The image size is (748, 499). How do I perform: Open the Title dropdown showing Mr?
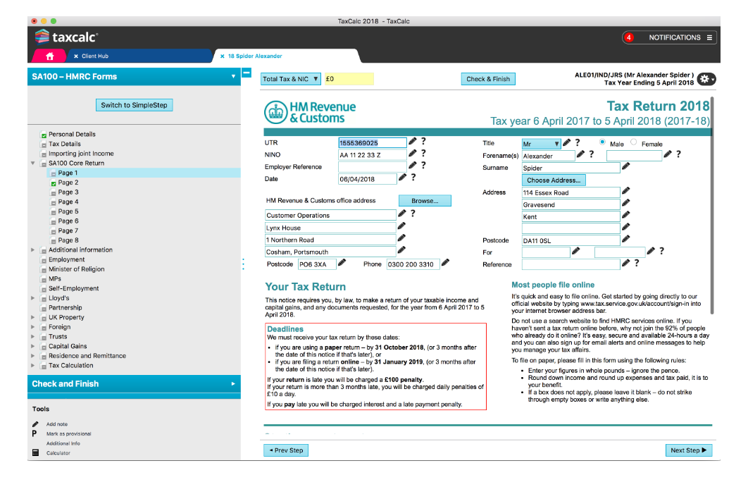point(541,144)
